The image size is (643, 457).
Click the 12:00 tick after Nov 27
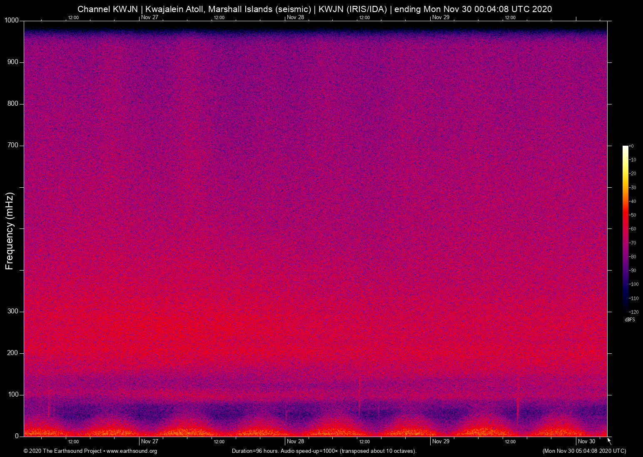[x=219, y=442]
